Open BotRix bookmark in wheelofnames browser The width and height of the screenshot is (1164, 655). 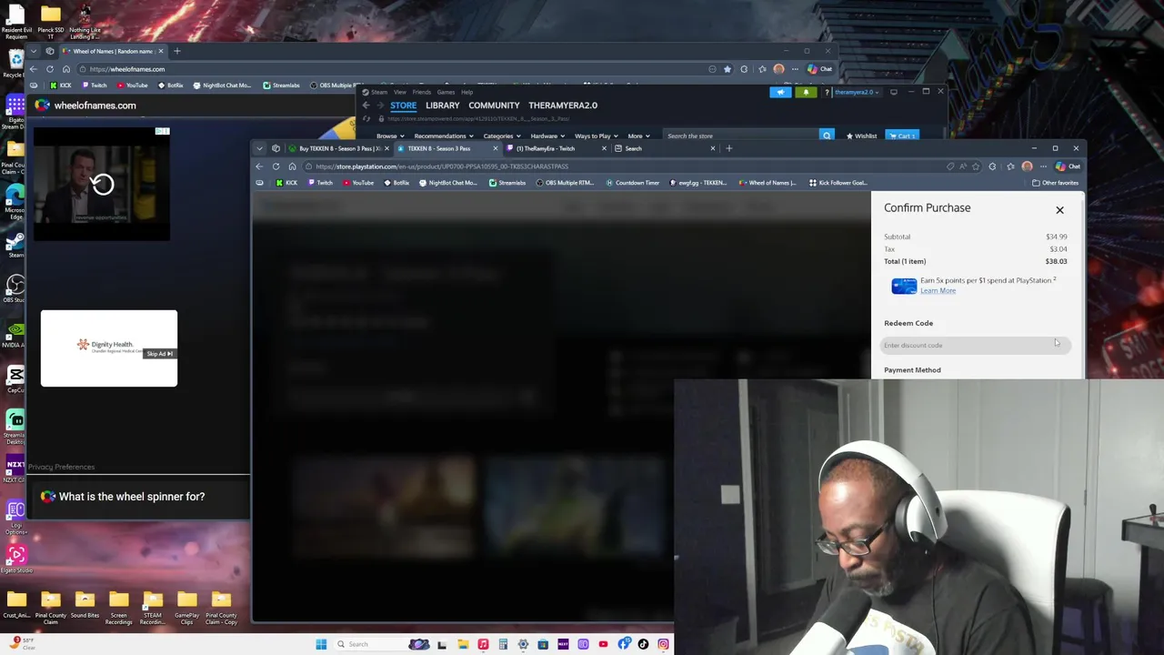(x=171, y=86)
